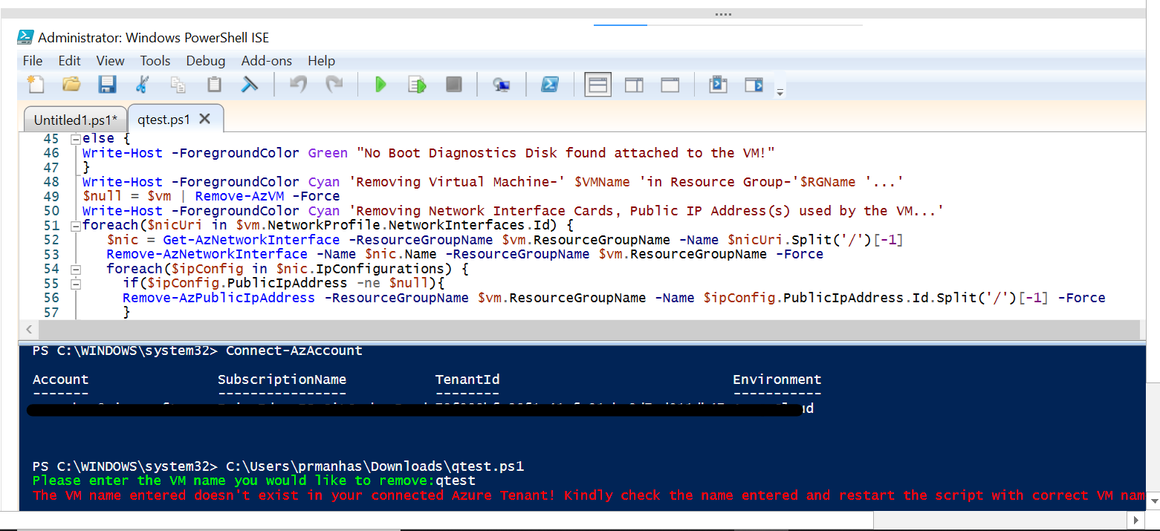Click the Account column header in console

point(61,379)
